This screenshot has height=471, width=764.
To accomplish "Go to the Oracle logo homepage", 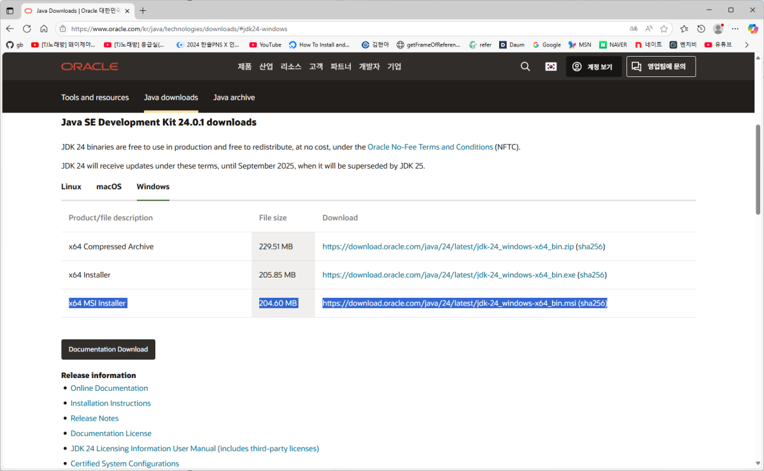I will pos(90,66).
